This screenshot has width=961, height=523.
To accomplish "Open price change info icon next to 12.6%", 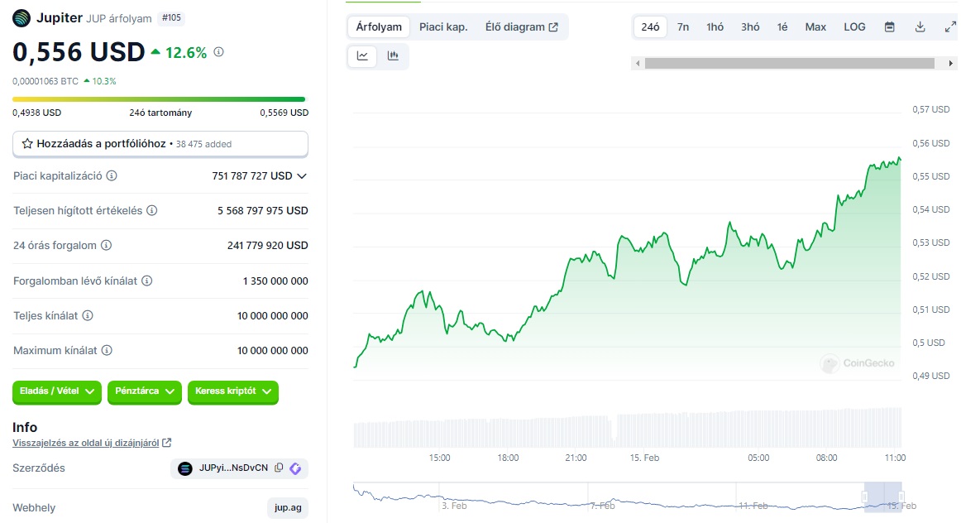I will point(219,52).
